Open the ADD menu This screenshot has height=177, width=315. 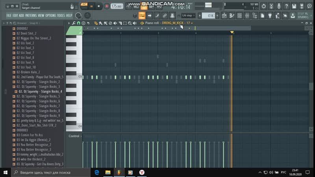point(21,15)
